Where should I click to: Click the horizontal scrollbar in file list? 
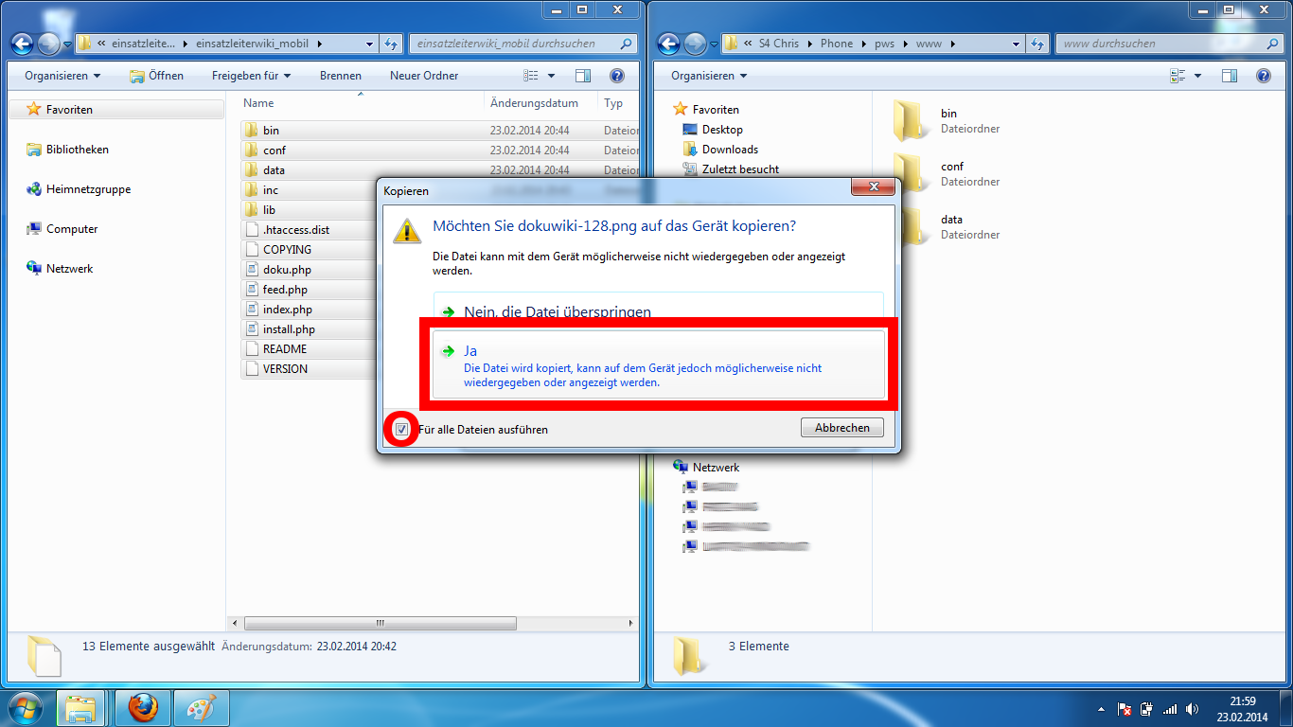[x=381, y=623]
